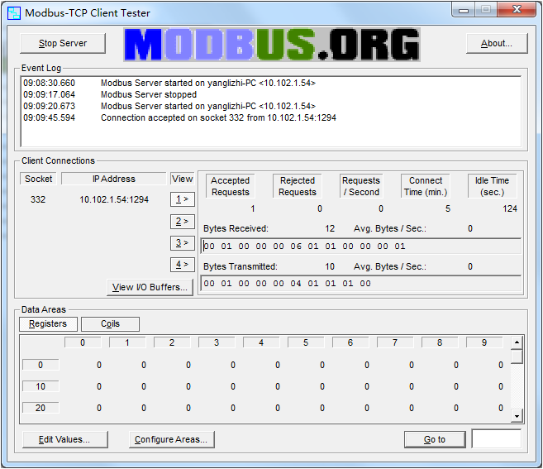
Task: Select the socket 332 connection row
Action: (x=90, y=199)
